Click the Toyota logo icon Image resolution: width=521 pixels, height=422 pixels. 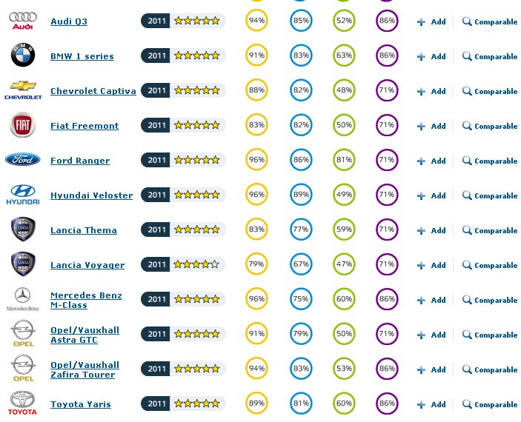[22, 403]
